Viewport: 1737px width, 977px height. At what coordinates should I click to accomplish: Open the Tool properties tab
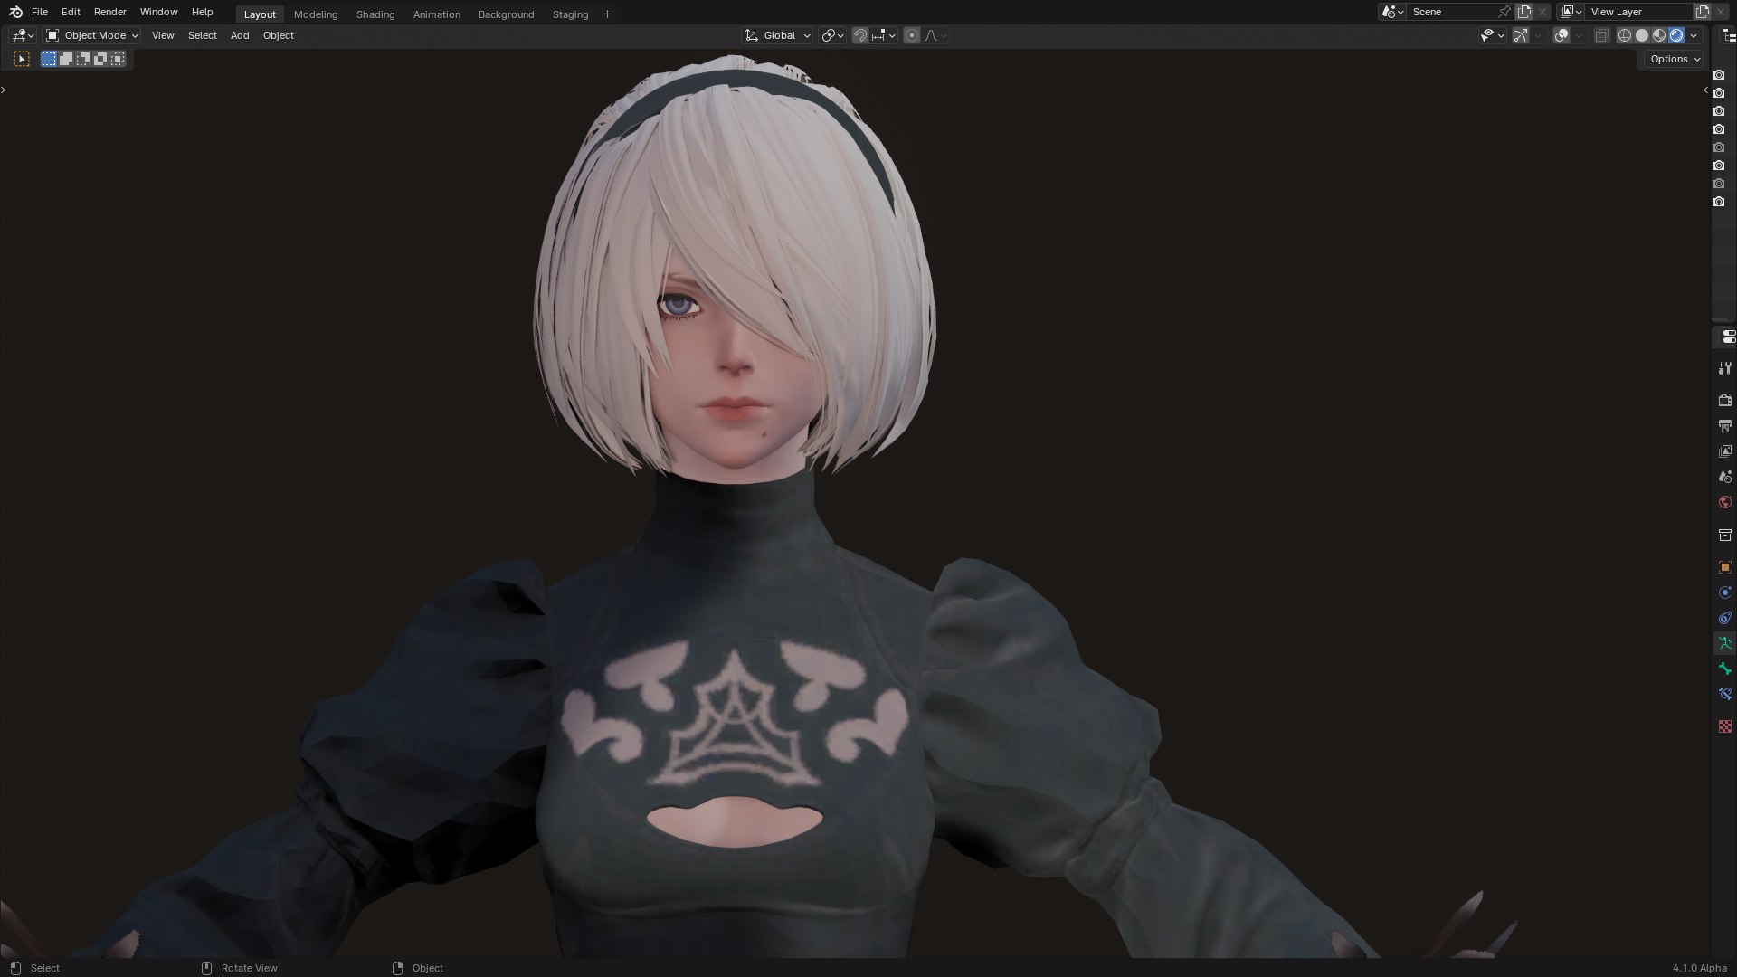[x=1724, y=368]
